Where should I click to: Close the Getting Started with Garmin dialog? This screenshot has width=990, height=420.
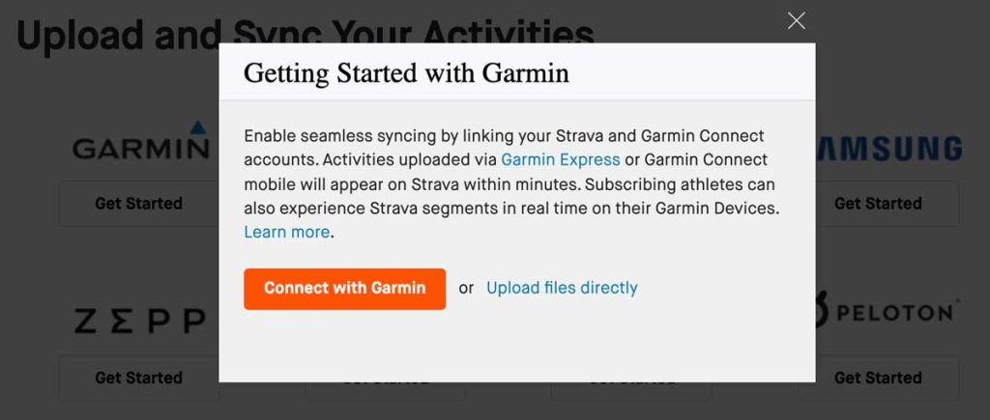click(x=796, y=20)
